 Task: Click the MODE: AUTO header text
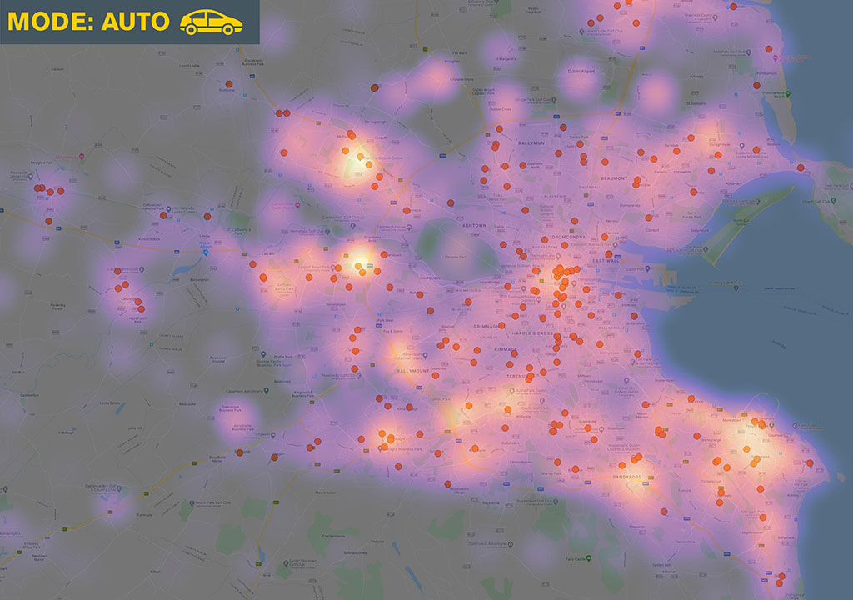(x=88, y=22)
